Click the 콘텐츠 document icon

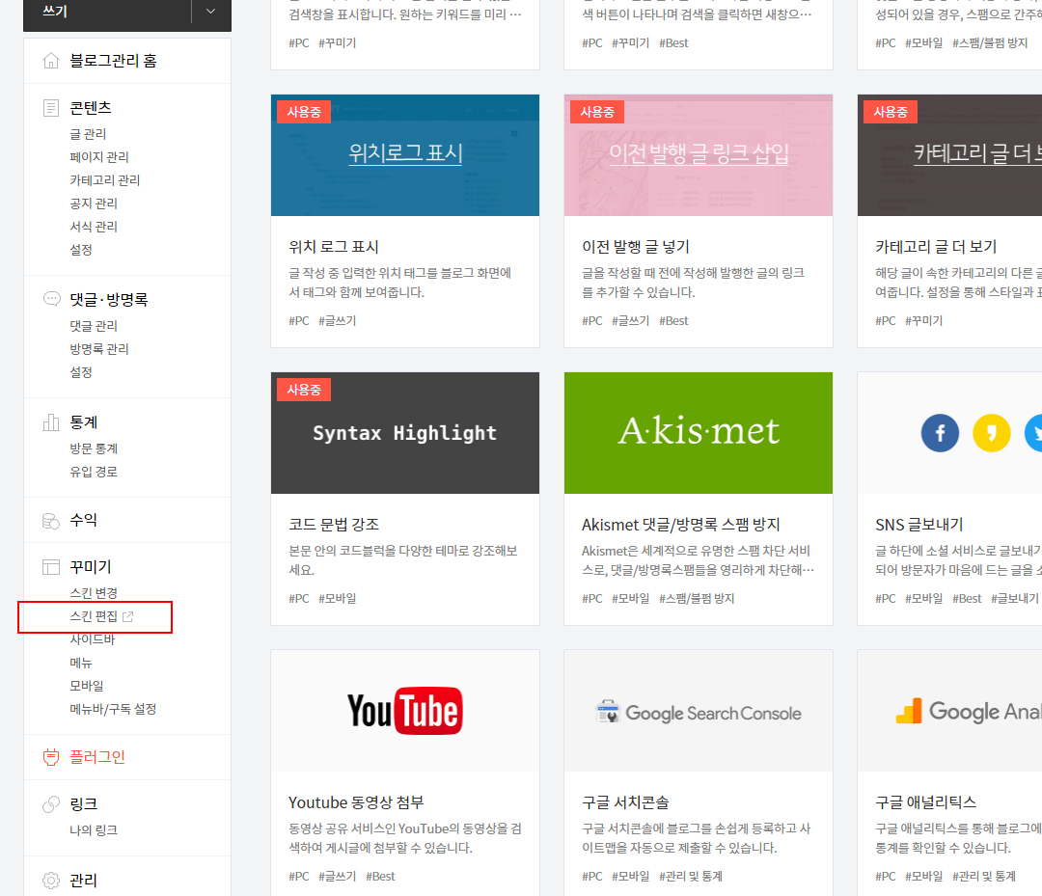[x=51, y=108]
